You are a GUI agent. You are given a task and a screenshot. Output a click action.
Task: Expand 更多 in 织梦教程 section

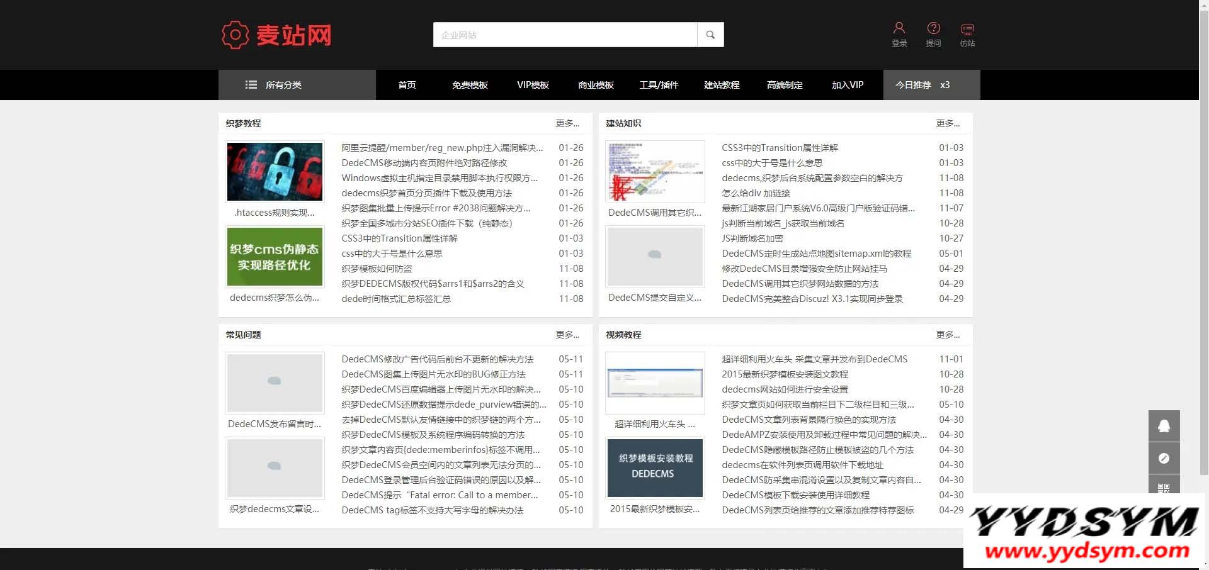[567, 123]
